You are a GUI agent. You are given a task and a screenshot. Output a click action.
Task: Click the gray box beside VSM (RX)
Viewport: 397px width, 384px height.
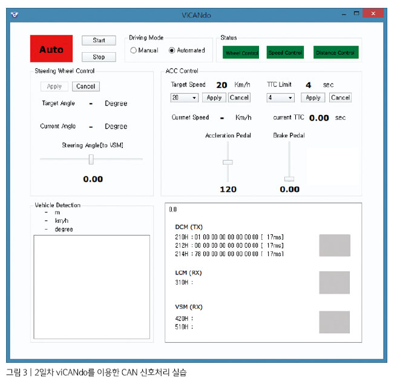[335, 322]
